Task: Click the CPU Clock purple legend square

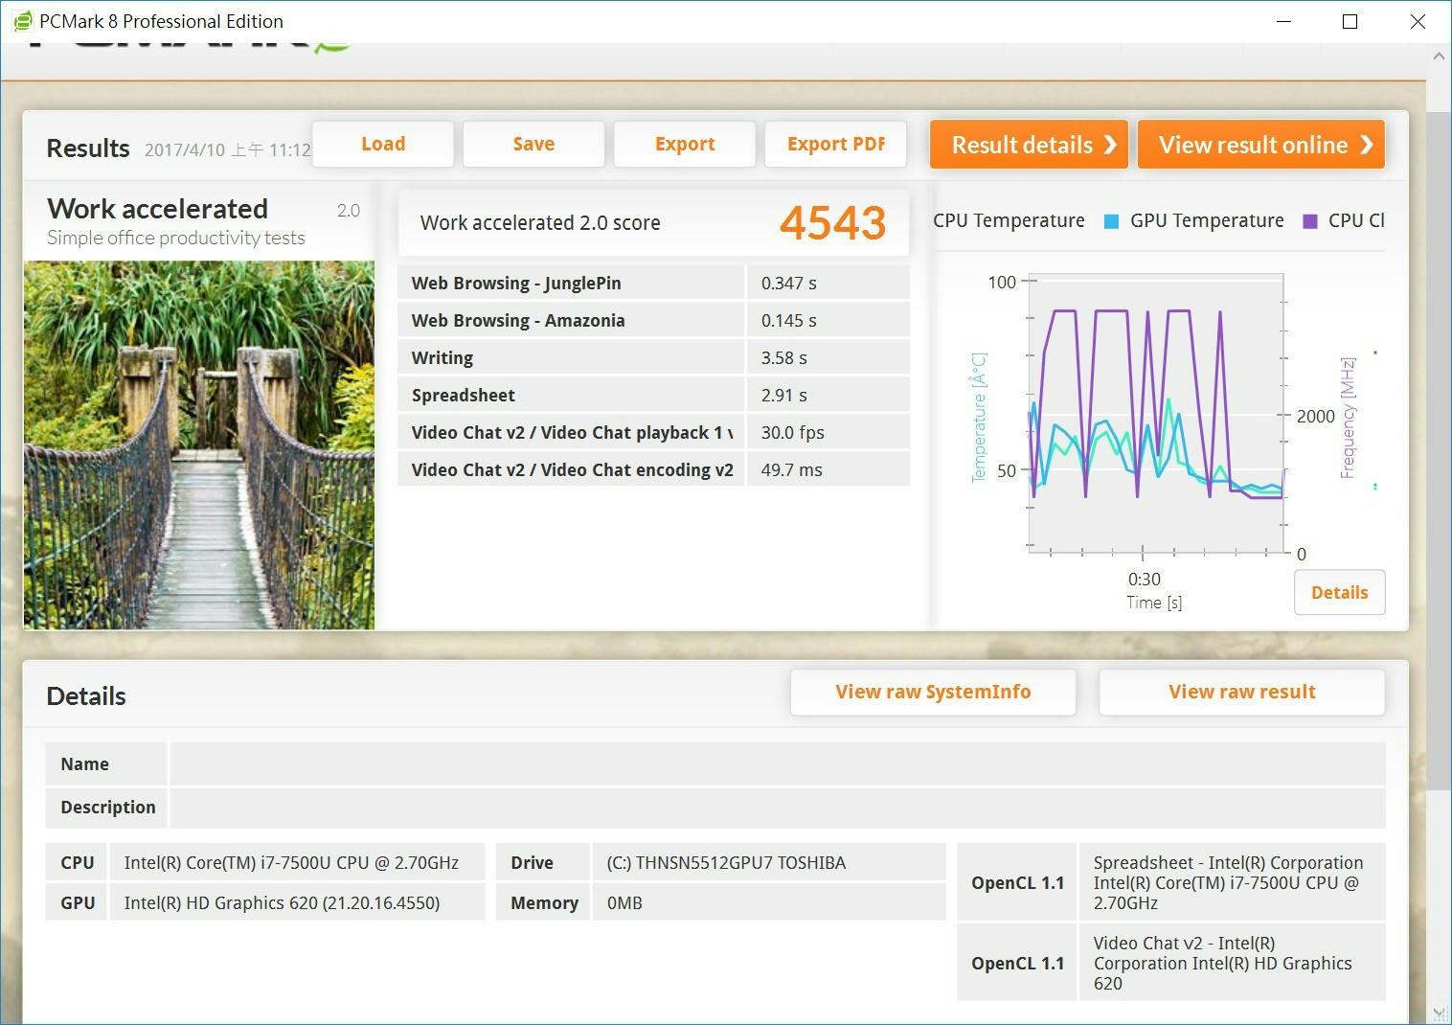Action: tap(1310, 221)
